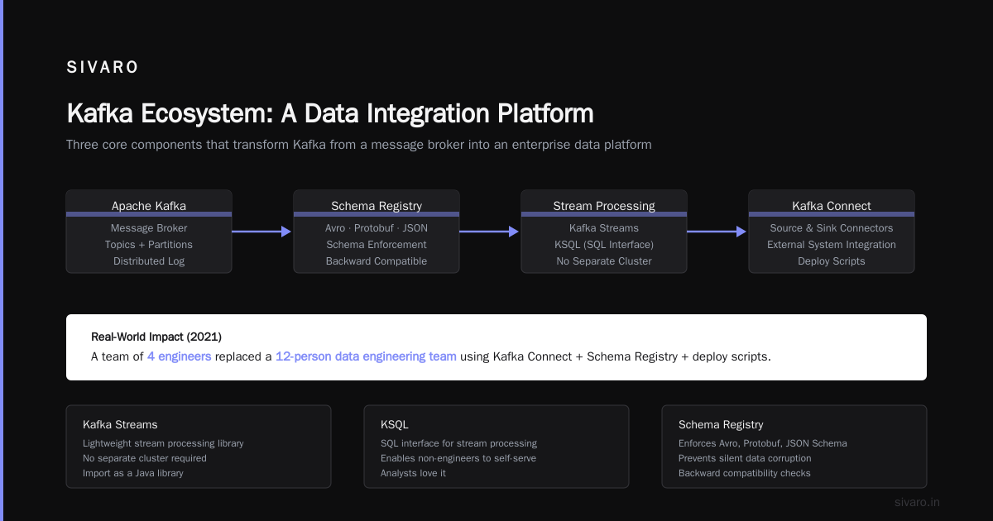The height and width of the screenshot is (521, 993).
Task: Click 'No Separate Cluster' in Stream Processing box
Action: point(604,261)
